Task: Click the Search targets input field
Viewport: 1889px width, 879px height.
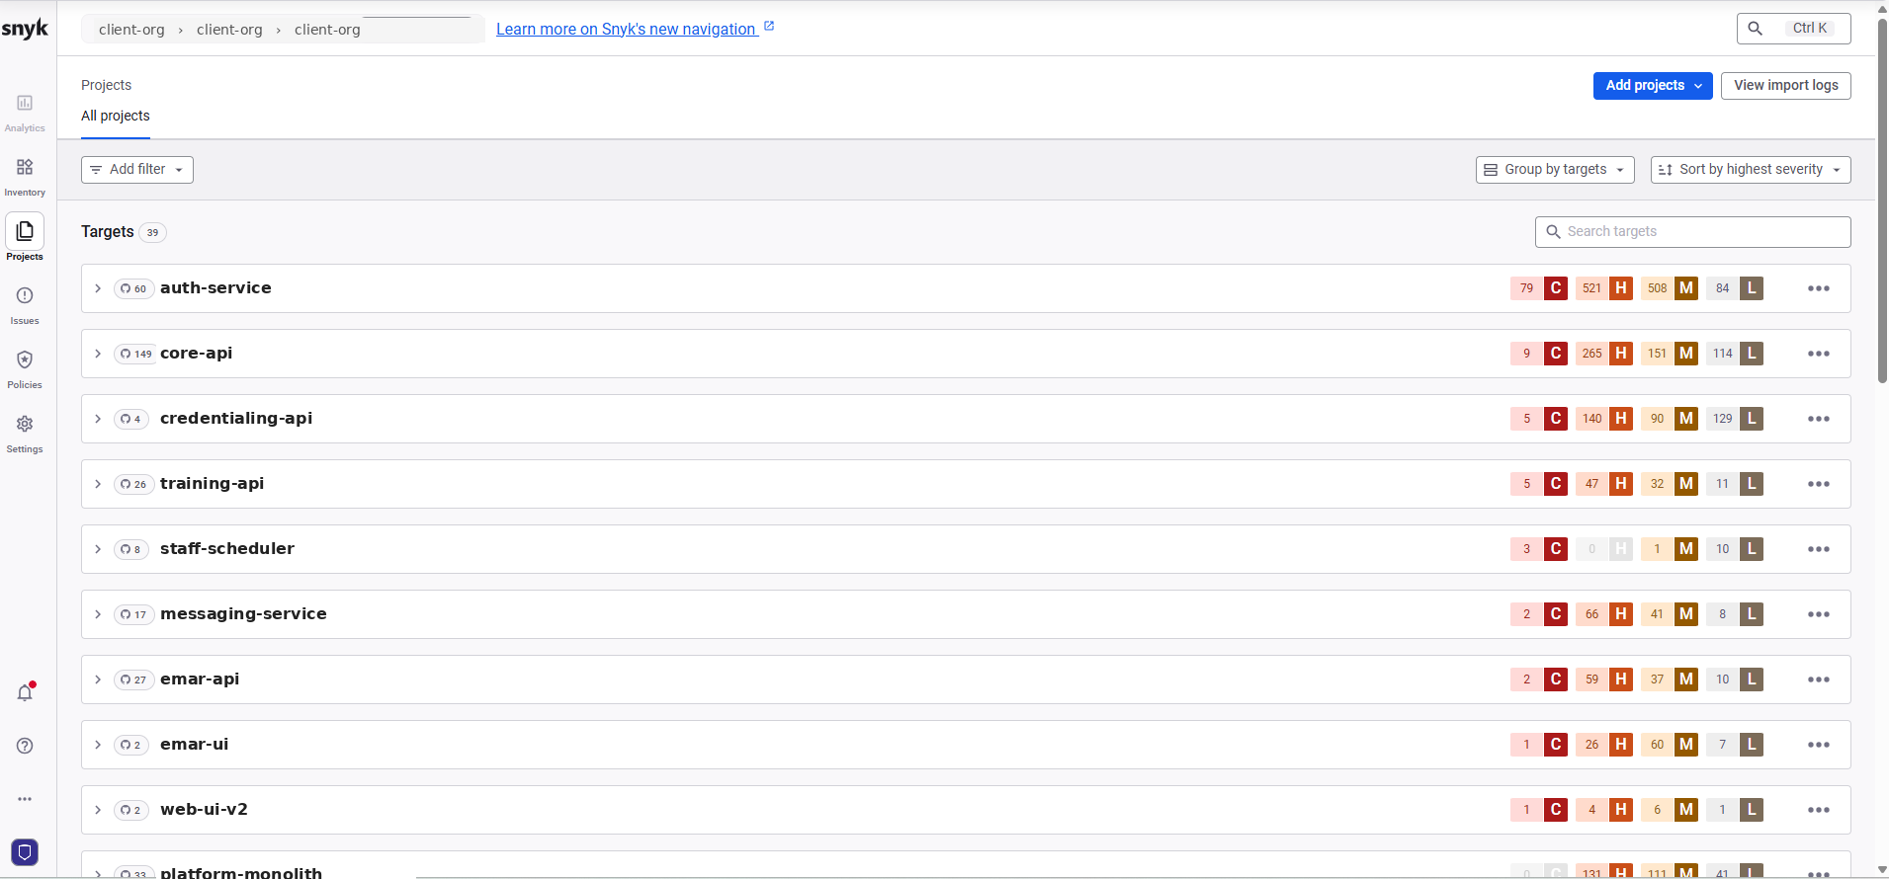Action: point(1692,232)
